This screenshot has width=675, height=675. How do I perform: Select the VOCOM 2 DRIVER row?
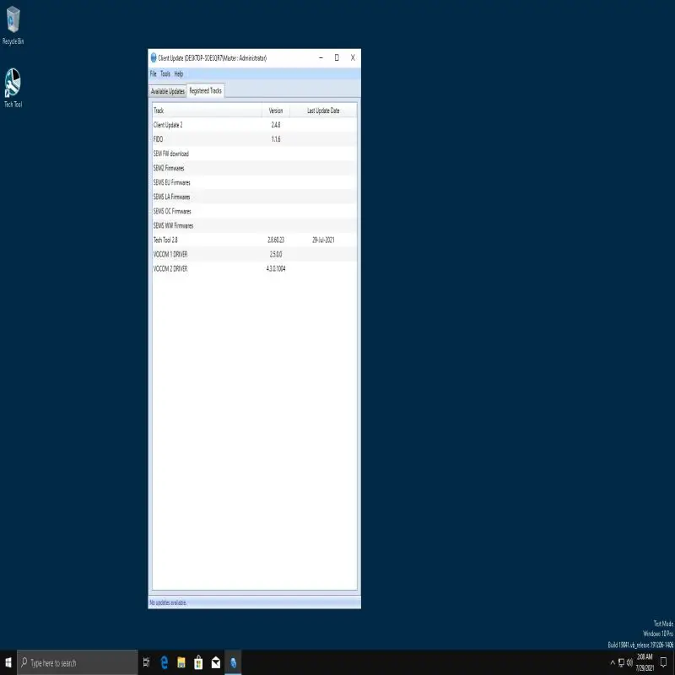coord(255,268)
